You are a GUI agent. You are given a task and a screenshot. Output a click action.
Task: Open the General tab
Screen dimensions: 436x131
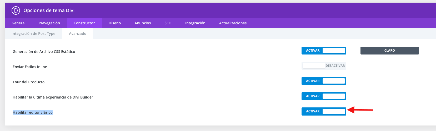(18, 23)
